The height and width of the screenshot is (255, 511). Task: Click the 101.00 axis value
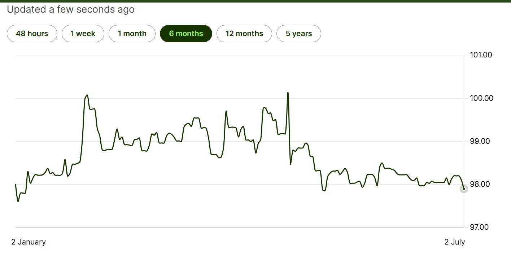[x=481, y=55]
